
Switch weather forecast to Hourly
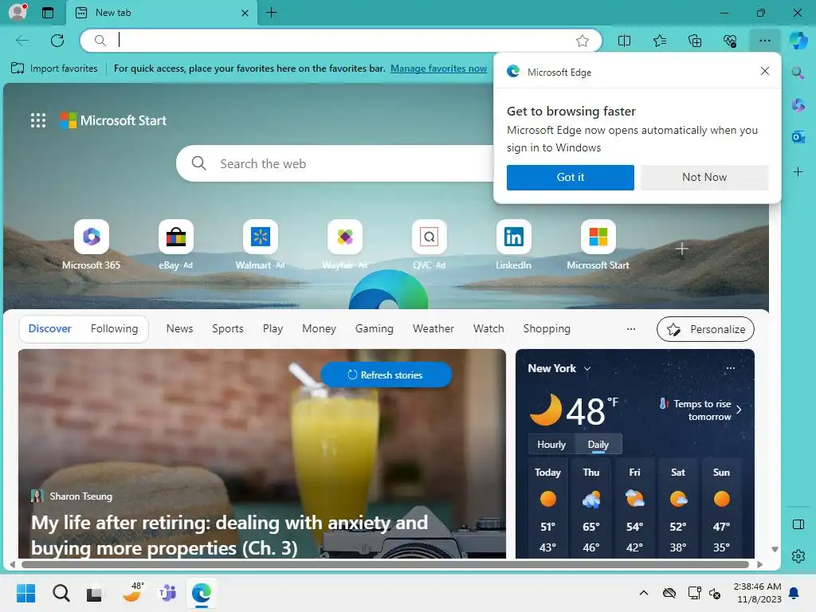point(551,445)
